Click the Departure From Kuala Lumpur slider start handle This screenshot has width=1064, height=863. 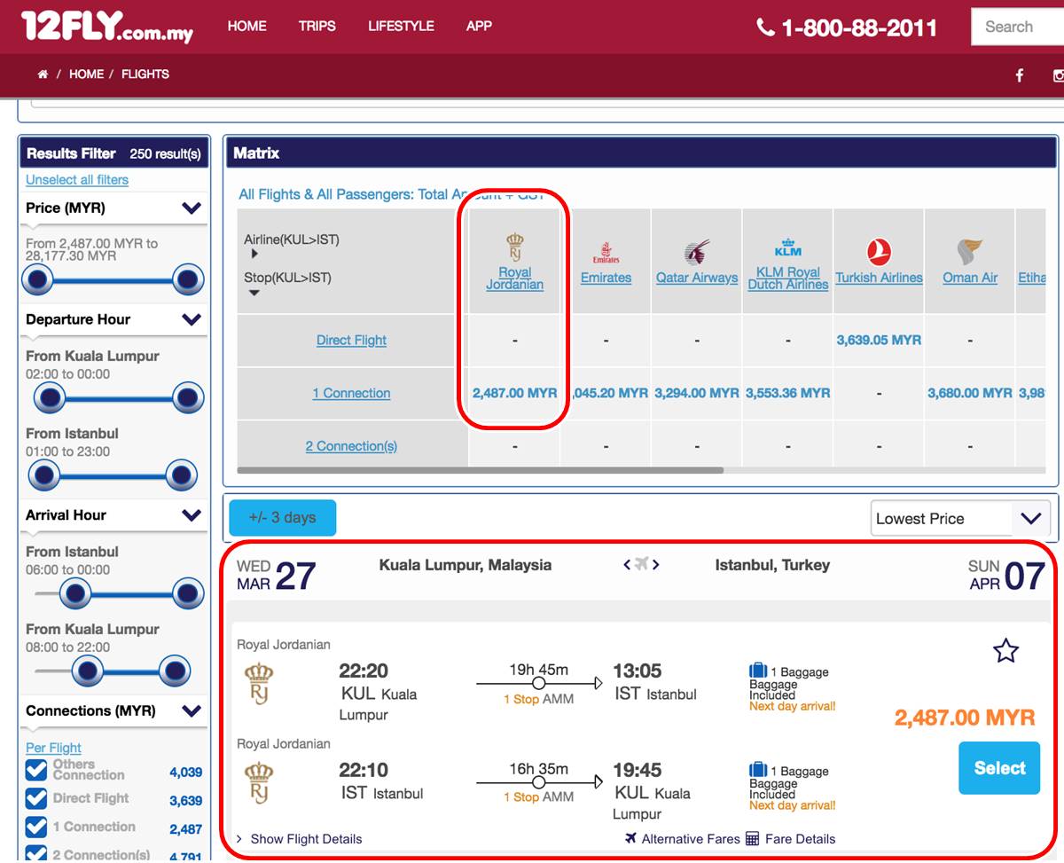pyautogui.click(x=50, y=398)
